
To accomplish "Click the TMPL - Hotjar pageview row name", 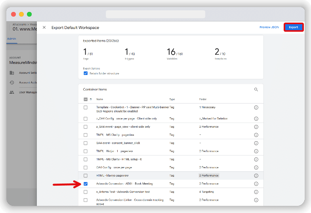I will (114, 151).
